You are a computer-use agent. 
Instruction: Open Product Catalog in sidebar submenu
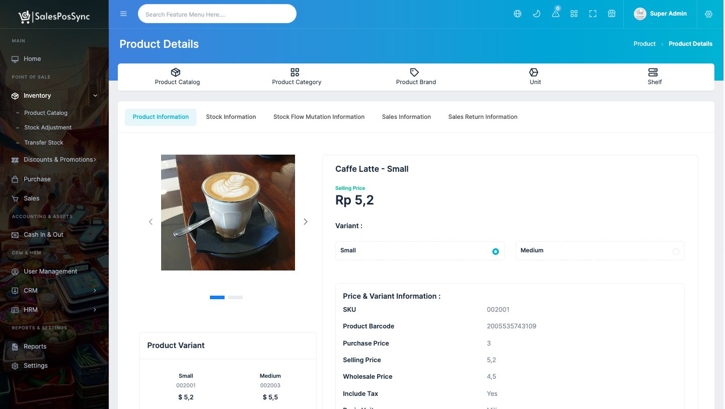(x=46, y=113)
